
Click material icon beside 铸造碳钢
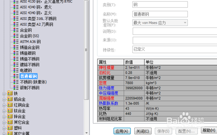pyautogui.click(x=16, y=53)
